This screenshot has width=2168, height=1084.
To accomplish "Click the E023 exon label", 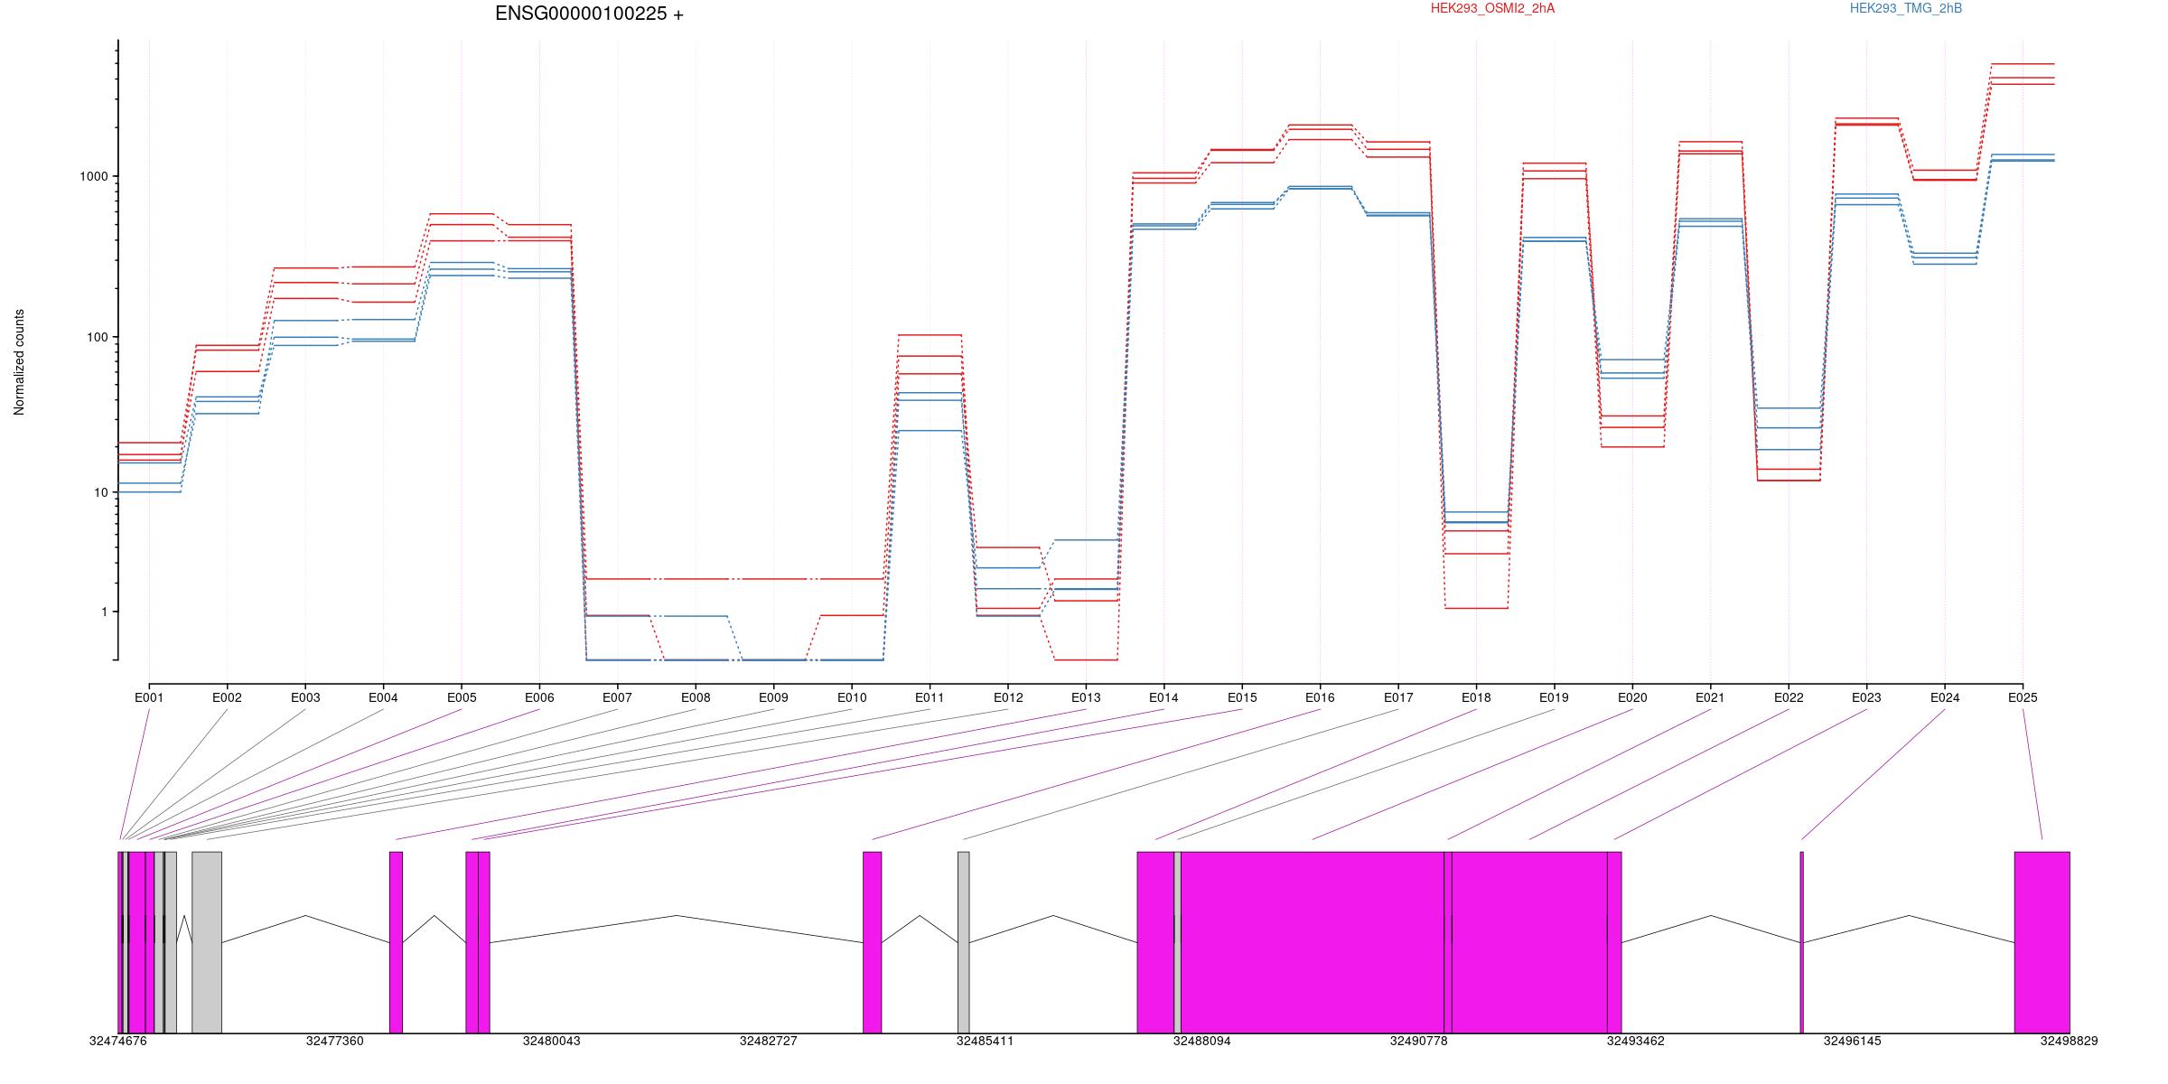I will [x=1866, y=697].
